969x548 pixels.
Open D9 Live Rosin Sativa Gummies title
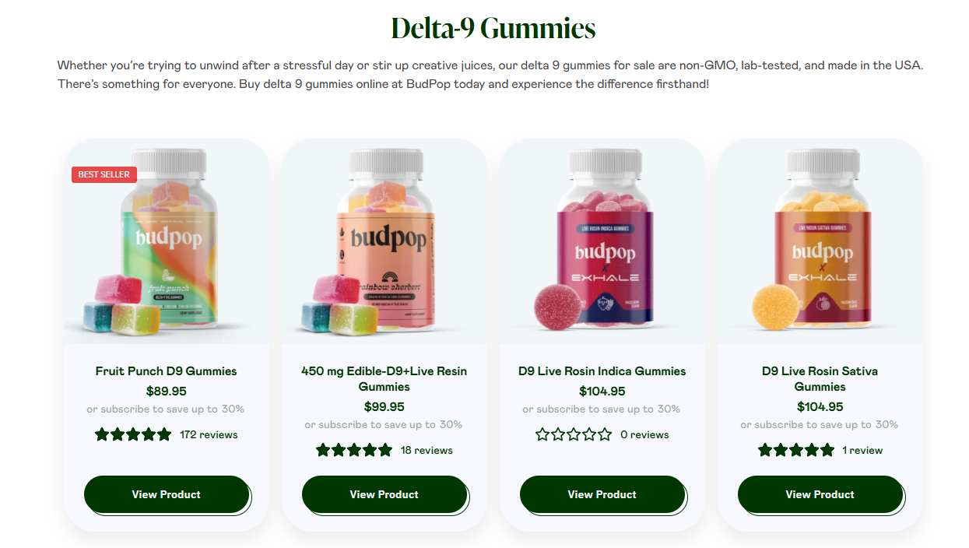820,379
